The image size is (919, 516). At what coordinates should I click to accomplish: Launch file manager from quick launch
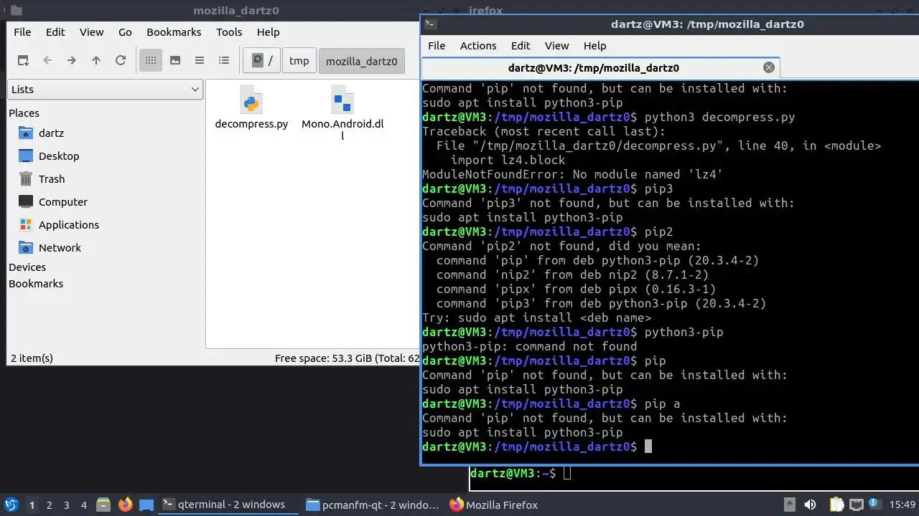coord(103,505)
